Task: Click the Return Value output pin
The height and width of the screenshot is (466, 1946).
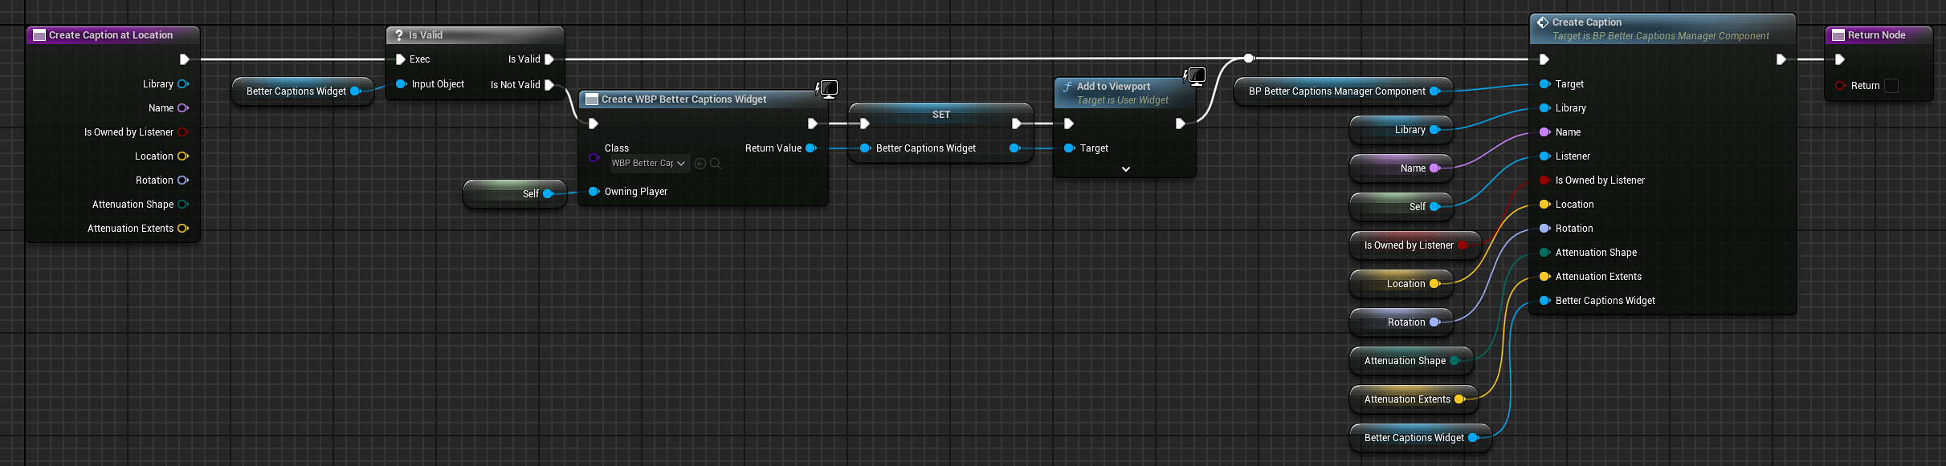Action: [x=811, y=148]
